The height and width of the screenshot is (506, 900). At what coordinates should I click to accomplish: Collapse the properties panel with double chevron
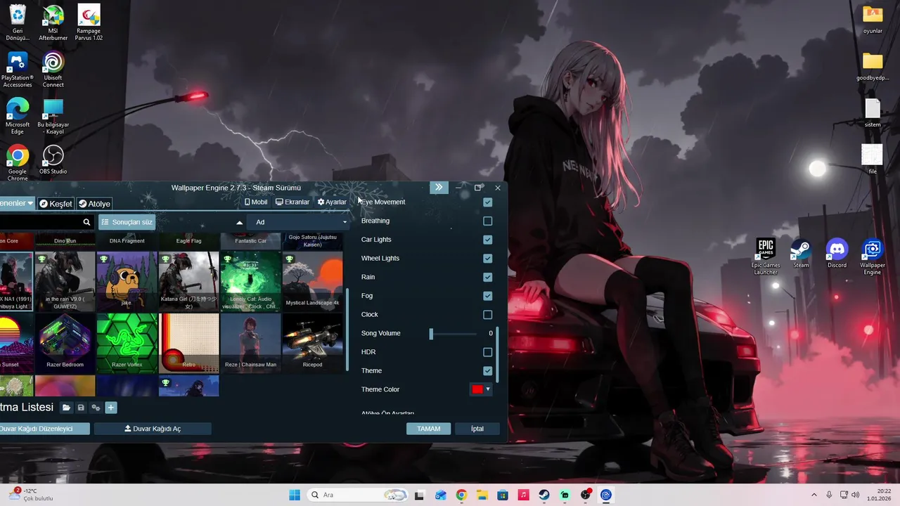click(x=439, y=188)
